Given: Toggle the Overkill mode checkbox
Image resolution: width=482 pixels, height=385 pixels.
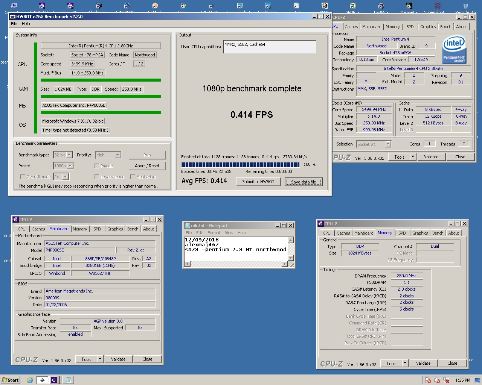Looking at the screenshot, I should pos(23,177).
